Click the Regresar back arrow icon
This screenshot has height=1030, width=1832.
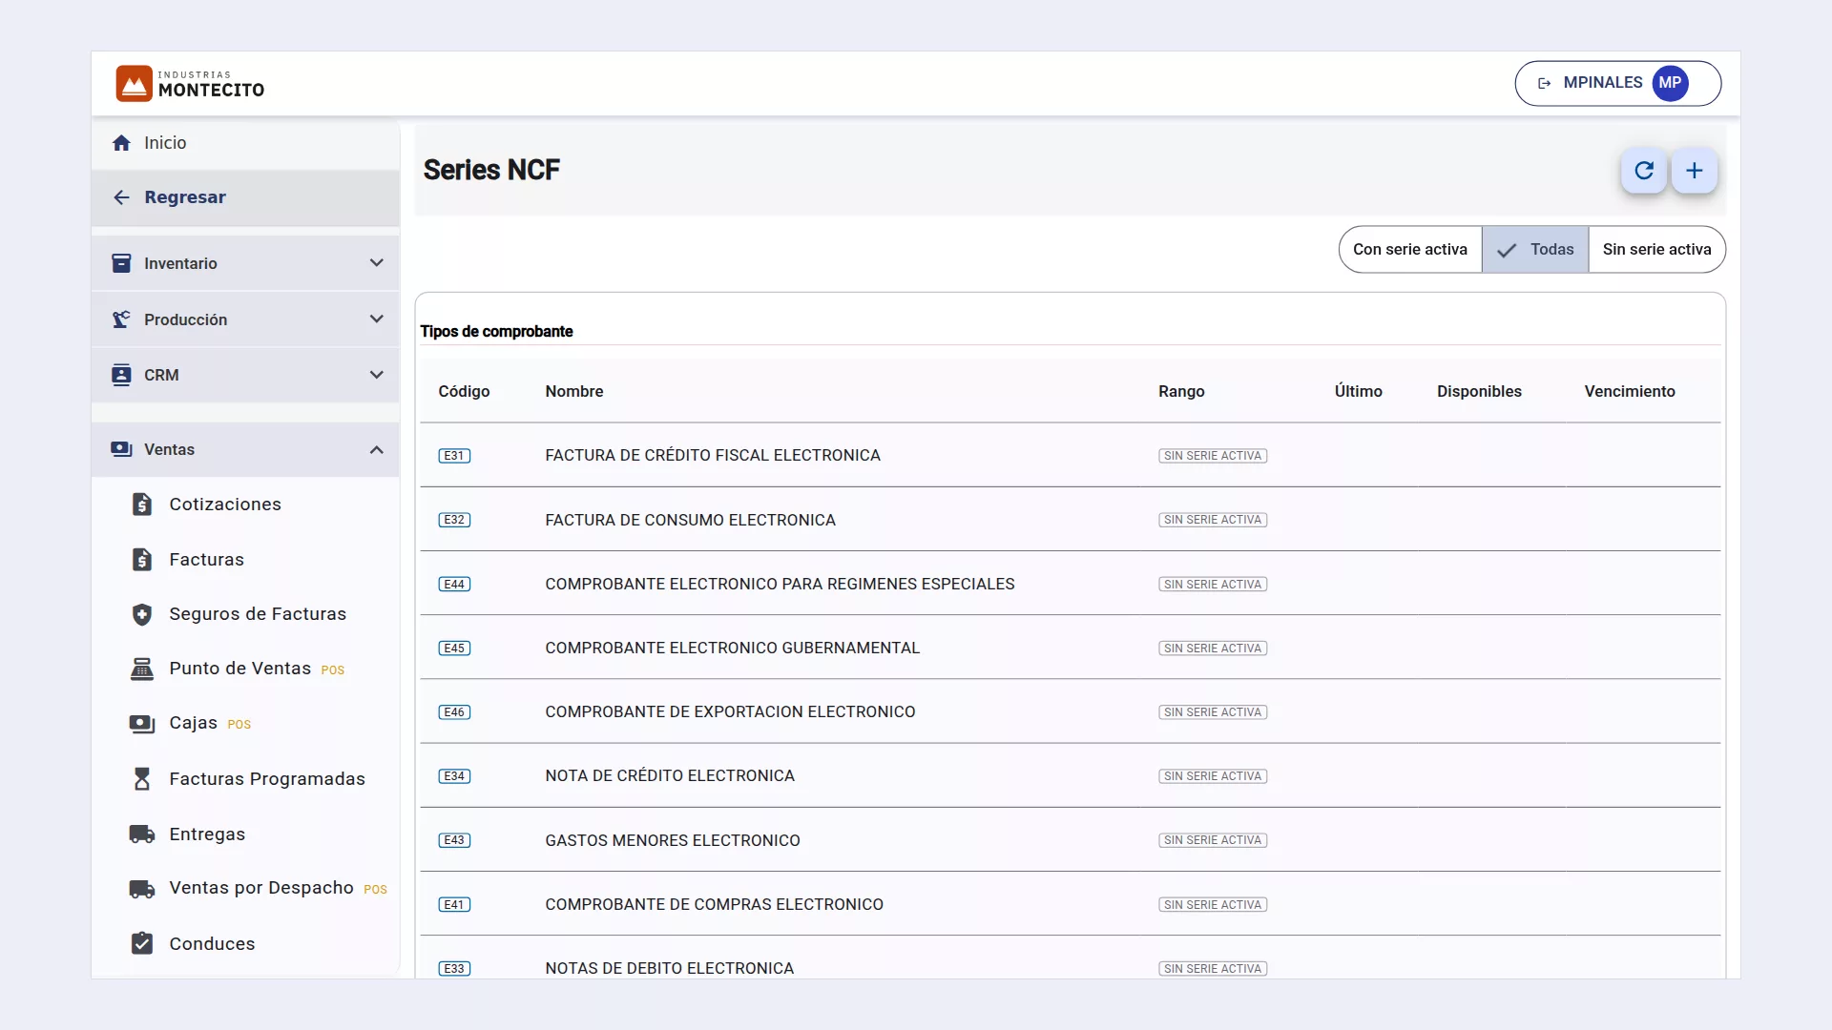point(121,197)
